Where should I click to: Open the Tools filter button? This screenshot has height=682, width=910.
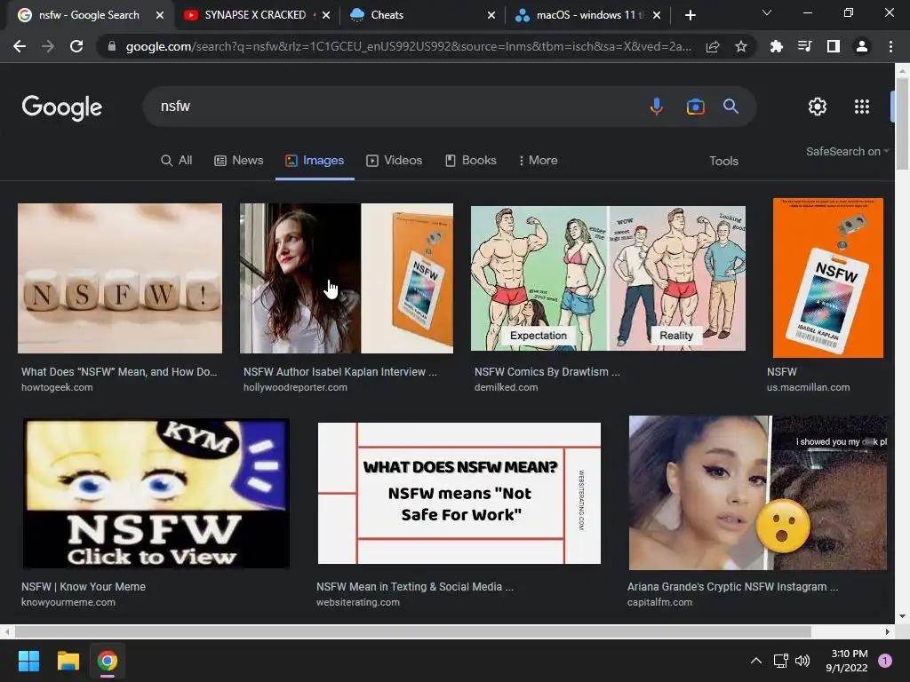723,162
